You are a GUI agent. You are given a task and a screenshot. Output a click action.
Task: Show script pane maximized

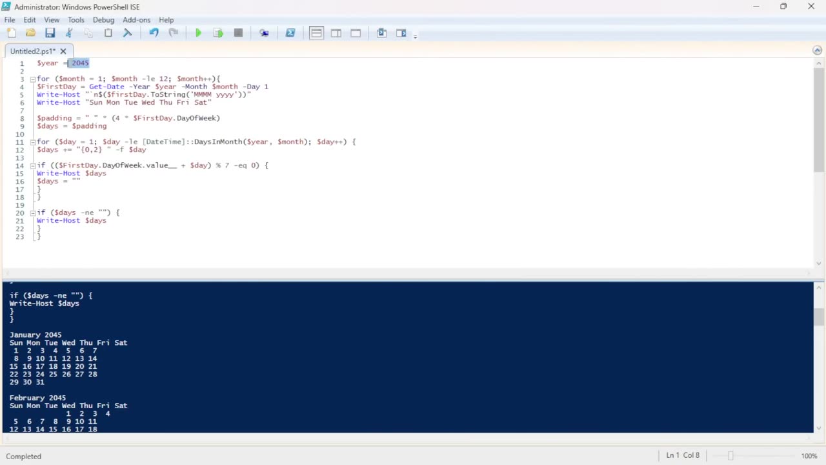point(356,33)
